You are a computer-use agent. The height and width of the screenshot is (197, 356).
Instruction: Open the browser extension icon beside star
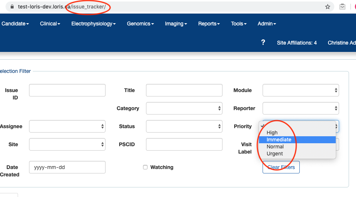tap(342, 7)
